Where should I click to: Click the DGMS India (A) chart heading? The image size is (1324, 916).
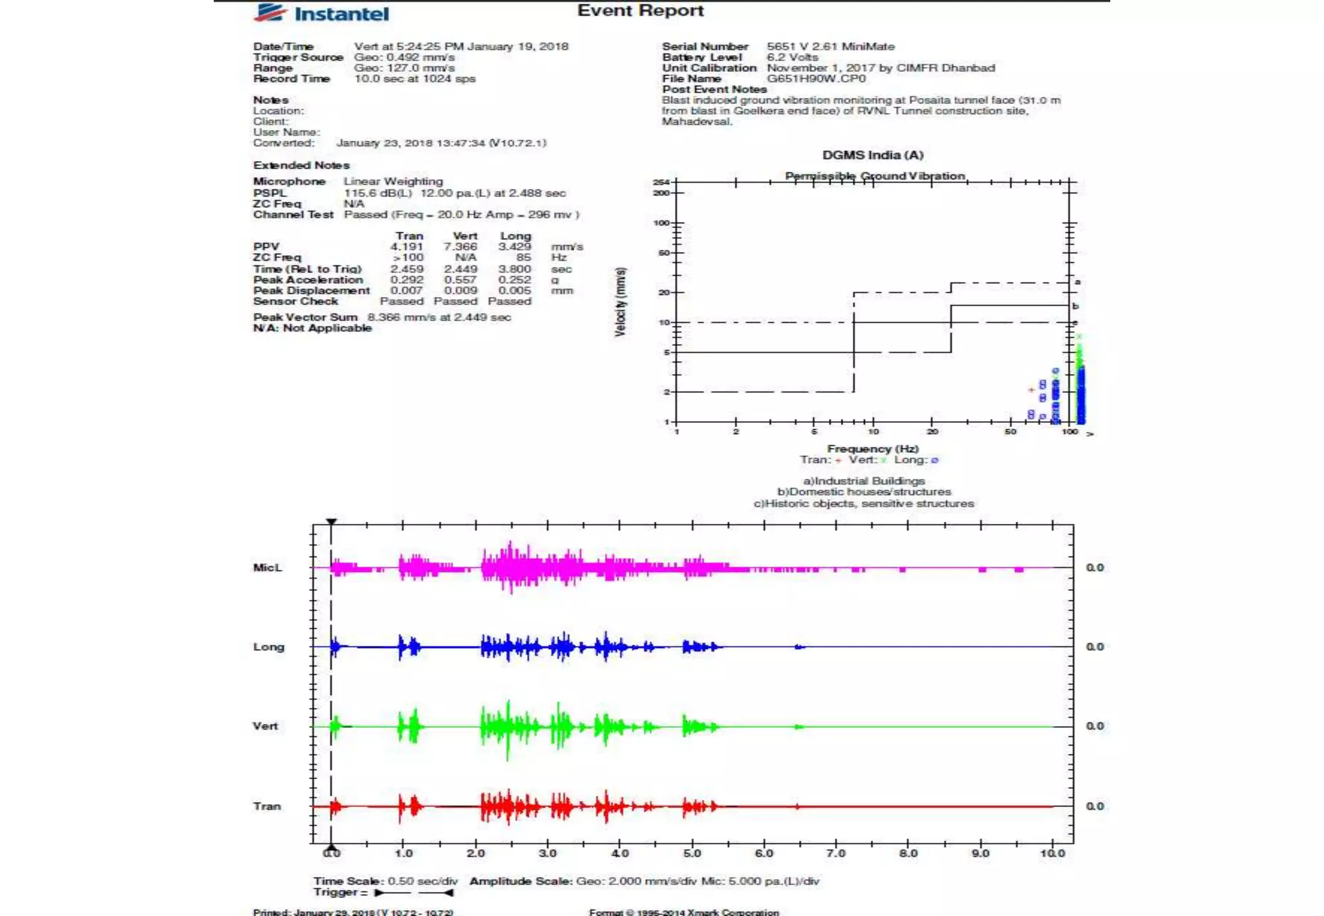(x=873, y=155)
